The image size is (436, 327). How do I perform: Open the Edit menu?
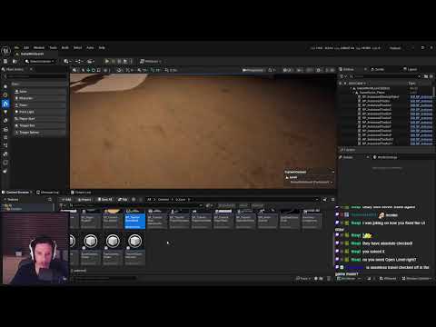[26, 47]
